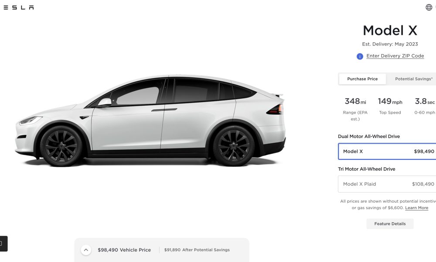Viewport: 436px width, 262px height.
Task: Open the globe region selector
Action: point(429,7)
